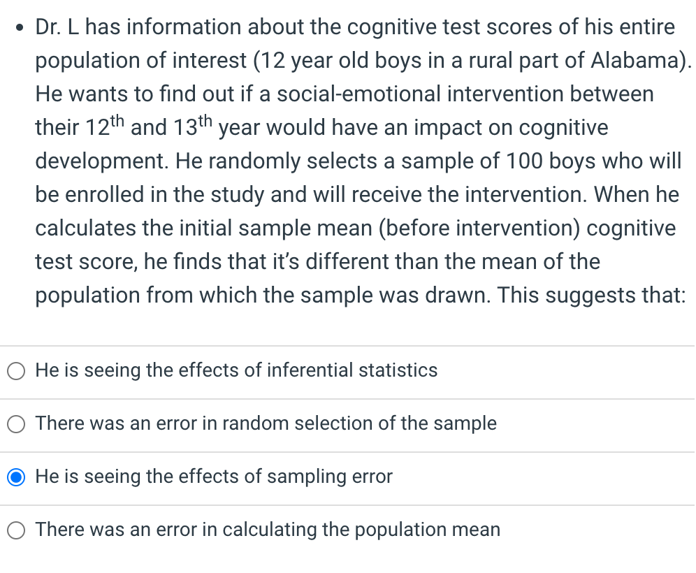
Task: Click the text "He is seeing the effects of sampling error"
Action: [215, 477]
